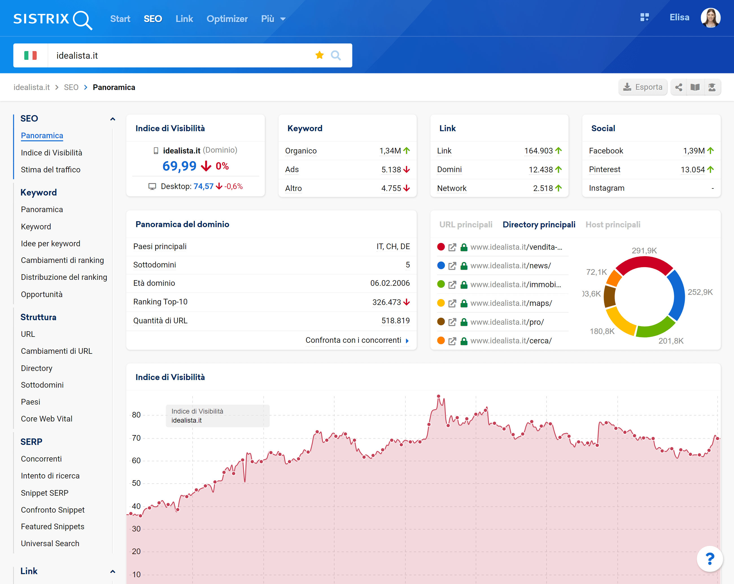This screenshot has height=584, width=734.
Task: Open external link for /immobi... directory
Action: pyautogui.click(x=452, y=285)
